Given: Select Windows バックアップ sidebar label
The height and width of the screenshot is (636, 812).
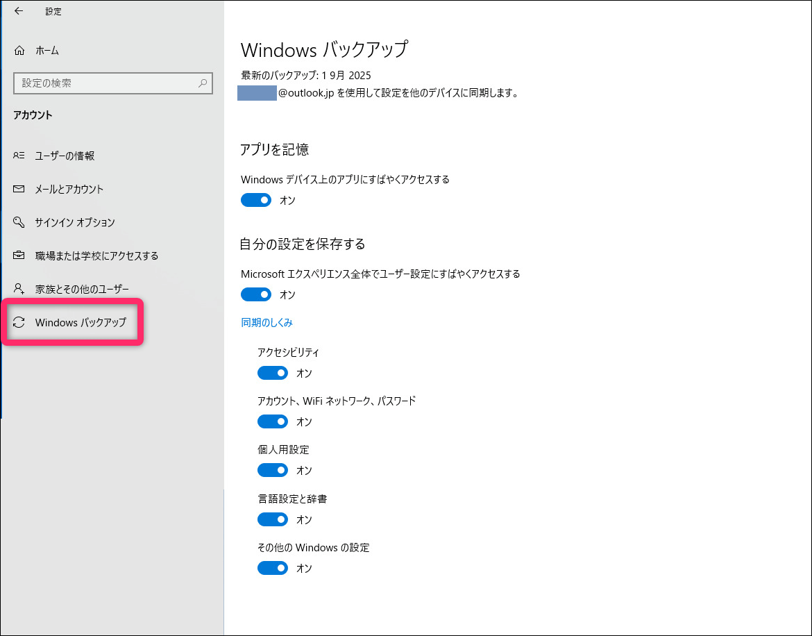Looking at the screenshot, I should click(x=81, y=322).
